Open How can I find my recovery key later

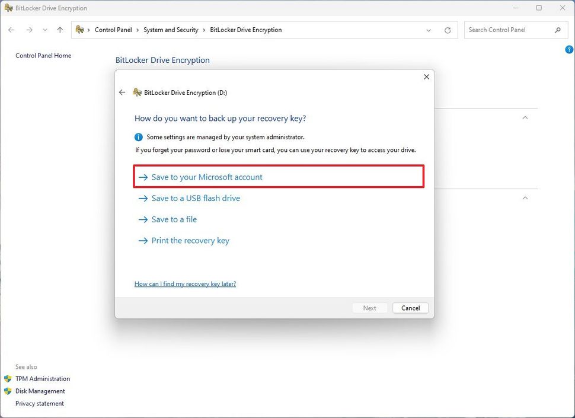(x=185, y=283)
